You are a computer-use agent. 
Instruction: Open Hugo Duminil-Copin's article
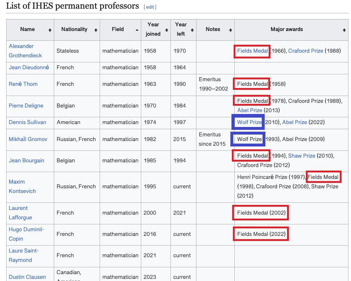pos(26,234)
